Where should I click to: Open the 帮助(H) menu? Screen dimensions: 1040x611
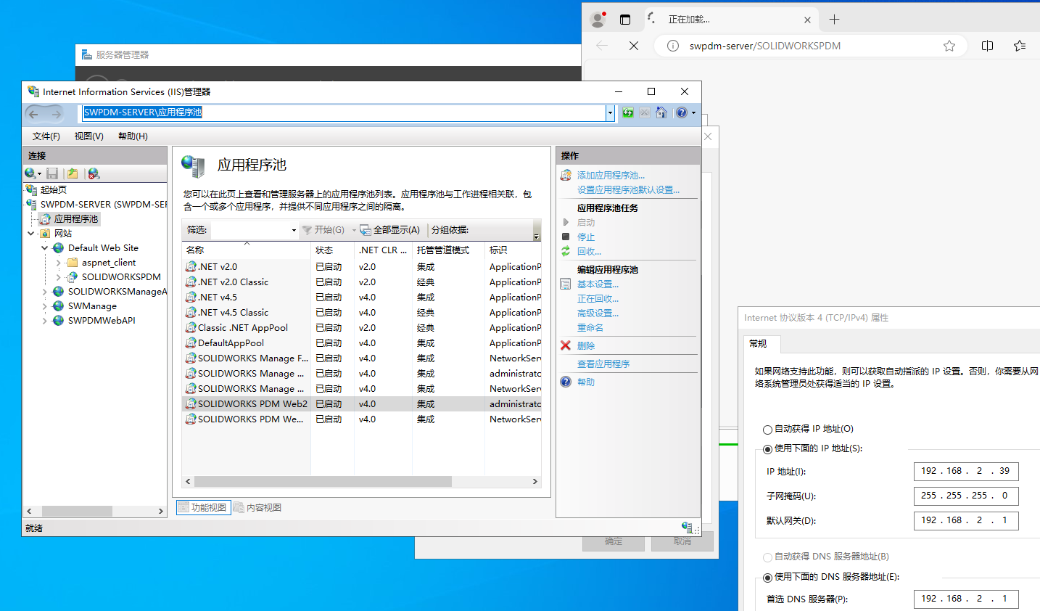[x=133, y=136]
